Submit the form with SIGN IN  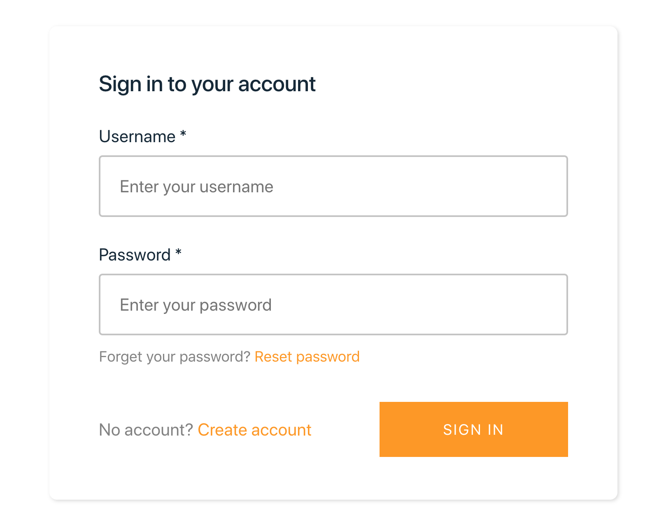tap(473, 429)
